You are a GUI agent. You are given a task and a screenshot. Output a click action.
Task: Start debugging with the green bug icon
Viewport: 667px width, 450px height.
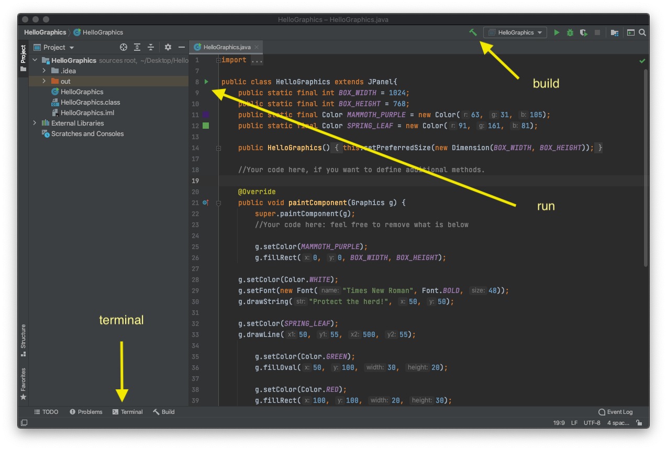pos(570,32)
